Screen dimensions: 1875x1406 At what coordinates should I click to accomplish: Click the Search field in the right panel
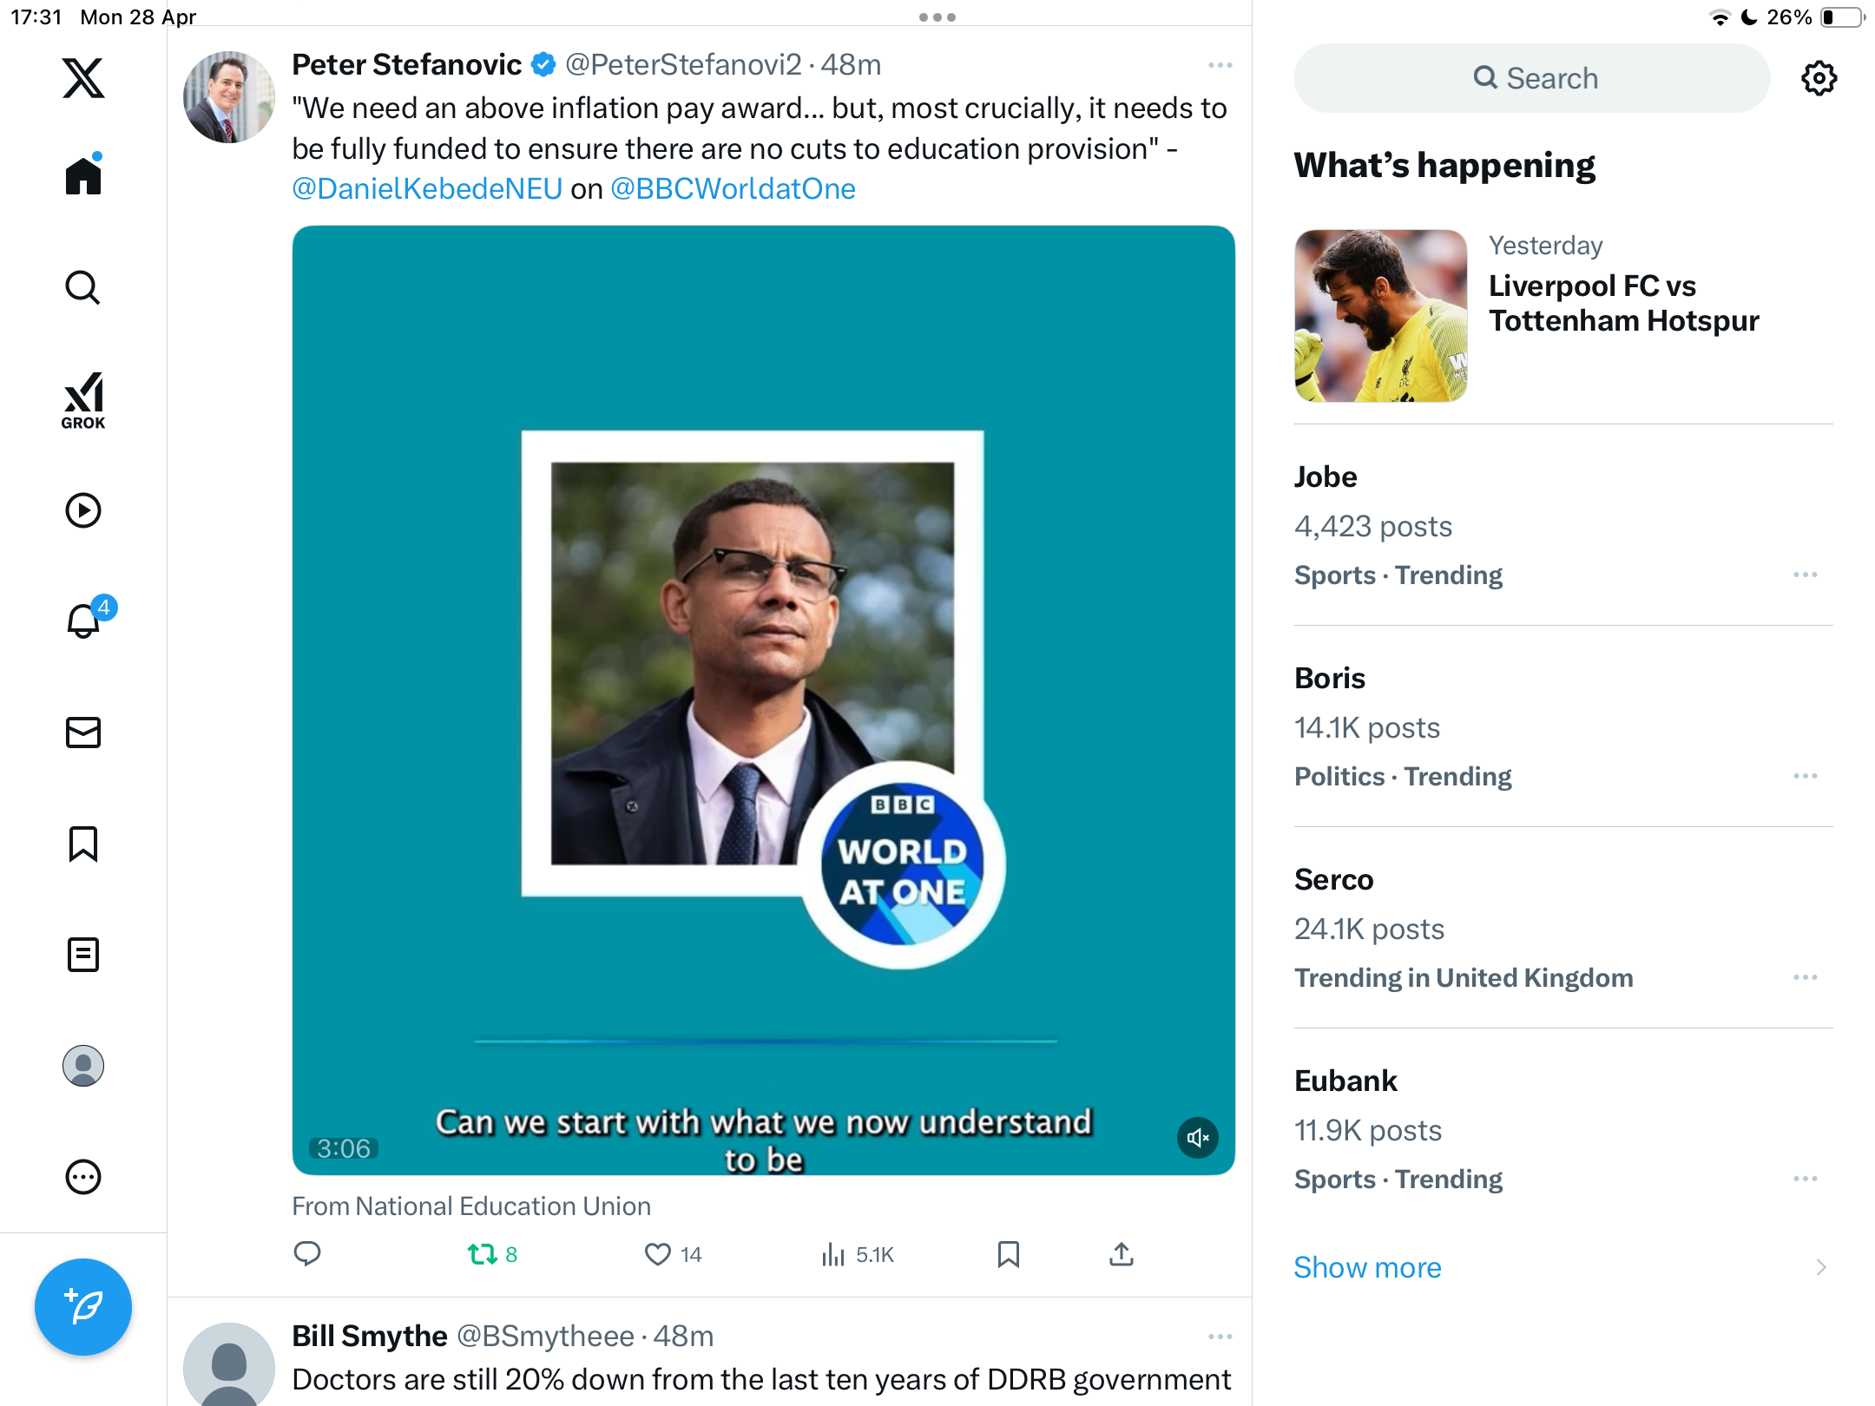(x=1532, y=78)
